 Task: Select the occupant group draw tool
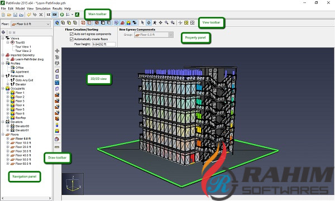point(57,131)
